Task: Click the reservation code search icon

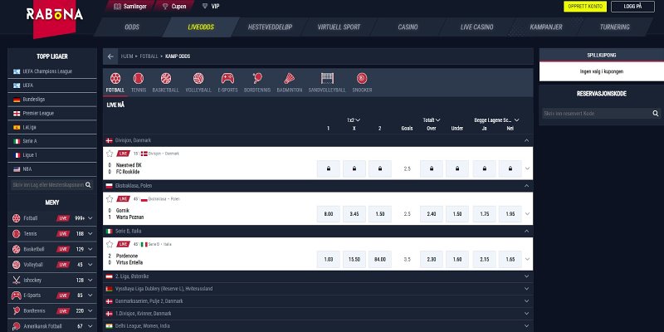Action: click(656, 114)
